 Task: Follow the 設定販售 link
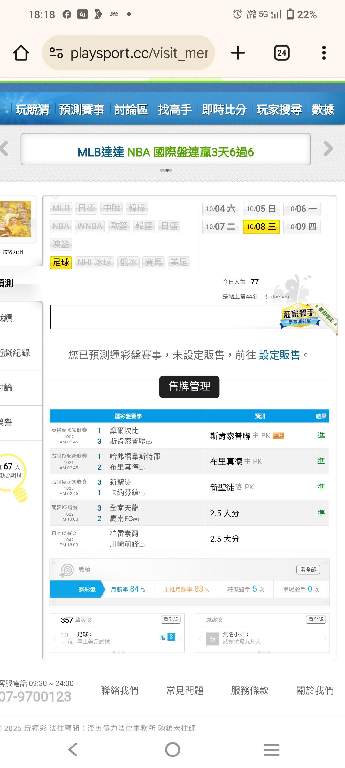pyautogui.click(x=279, y=355)
